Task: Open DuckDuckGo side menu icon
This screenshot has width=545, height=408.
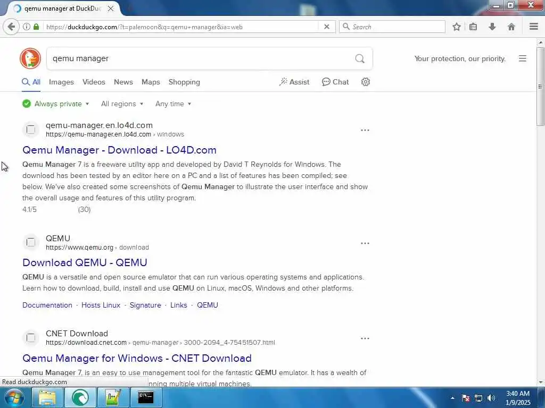Action: (523, 58)
